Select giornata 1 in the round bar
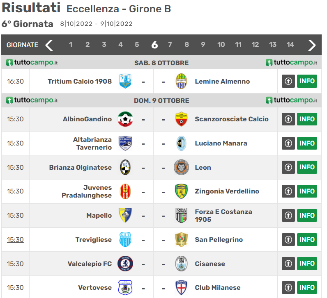327x298 pixels. [x=71, y=45]
